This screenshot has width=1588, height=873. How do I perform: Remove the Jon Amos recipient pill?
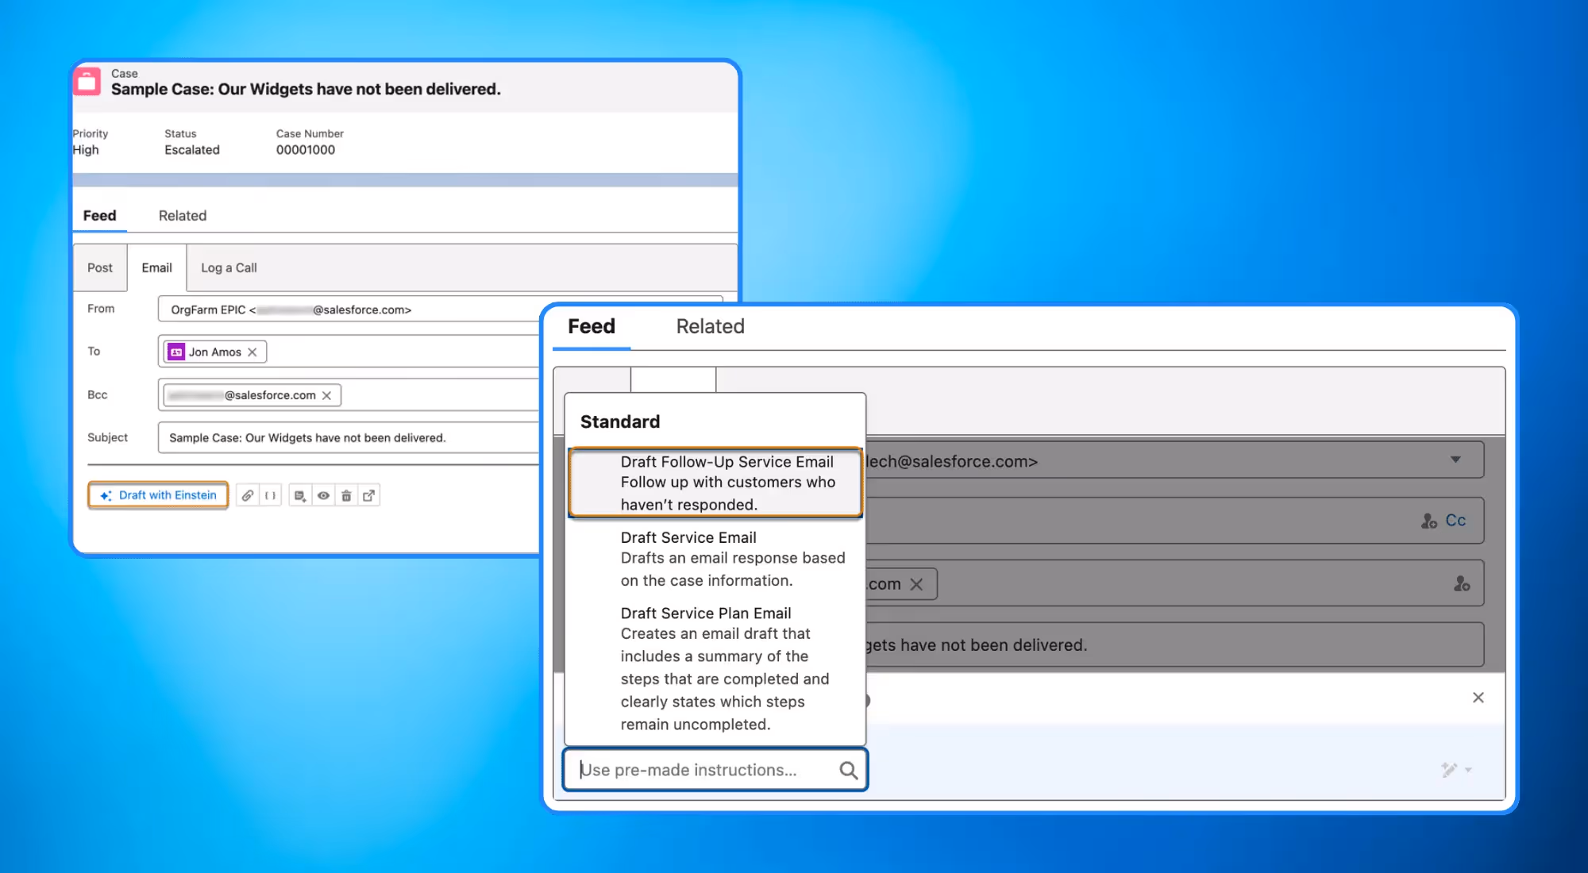[252, 352]
